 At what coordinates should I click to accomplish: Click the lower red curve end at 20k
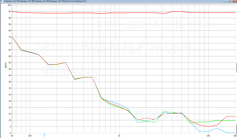[x=234, y=116]
